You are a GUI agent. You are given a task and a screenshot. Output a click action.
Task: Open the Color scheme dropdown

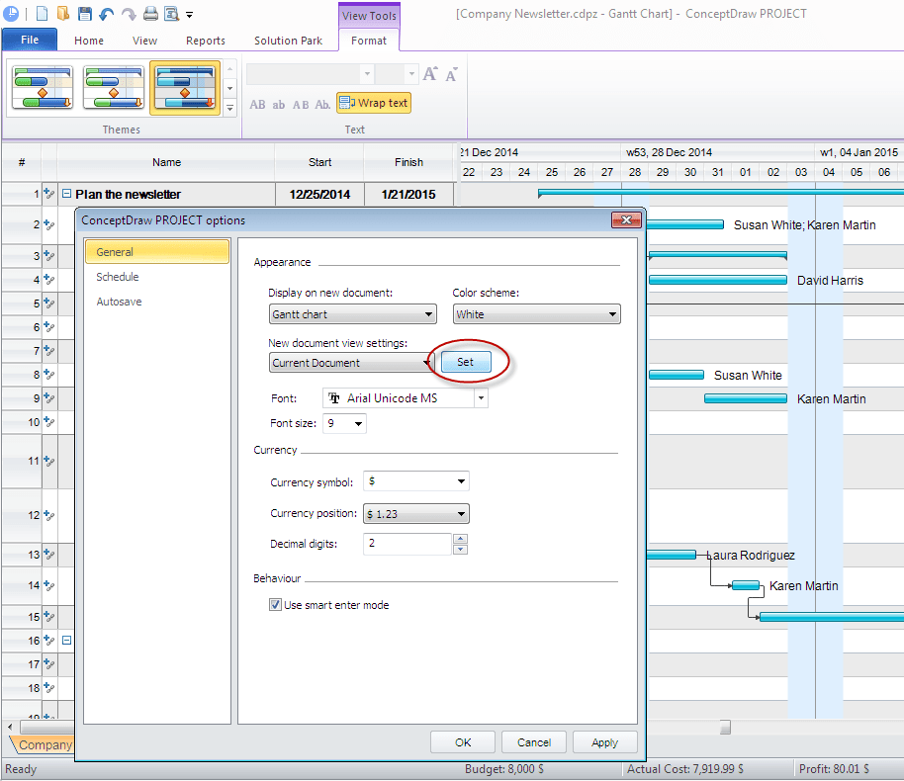[x=537, y=314]
